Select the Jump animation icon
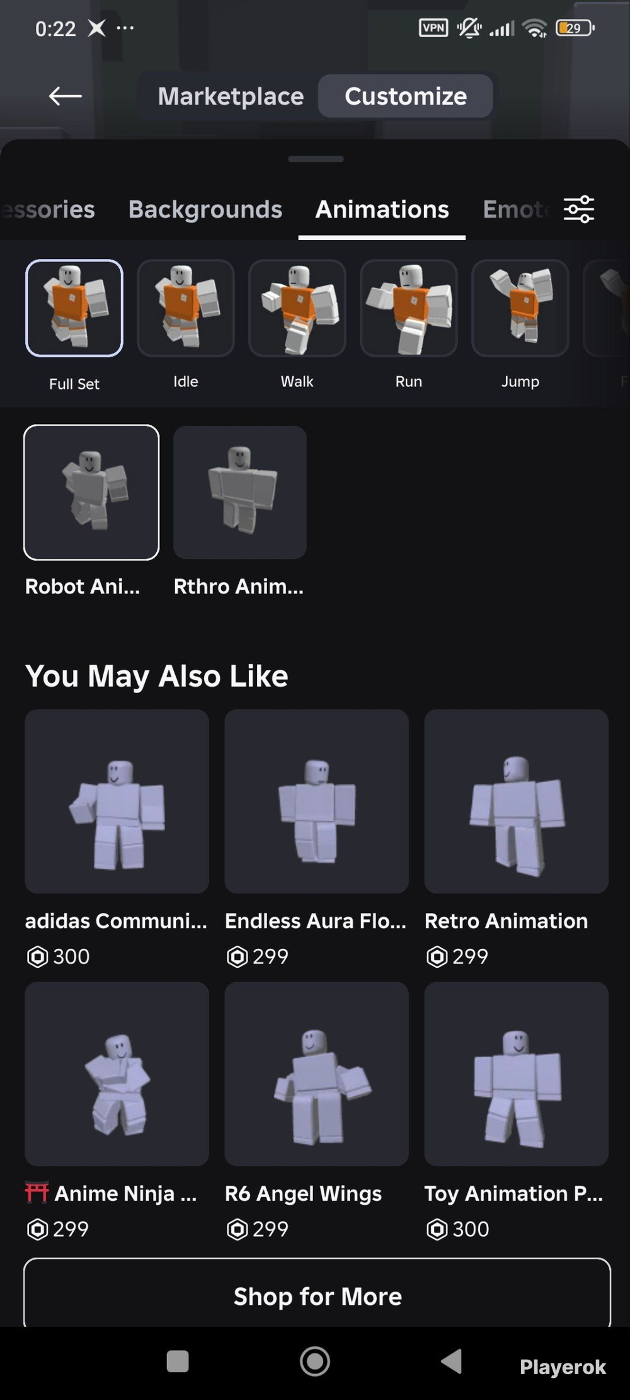The height and width of the screenshot is (1400, 630). tap(520, 308)
